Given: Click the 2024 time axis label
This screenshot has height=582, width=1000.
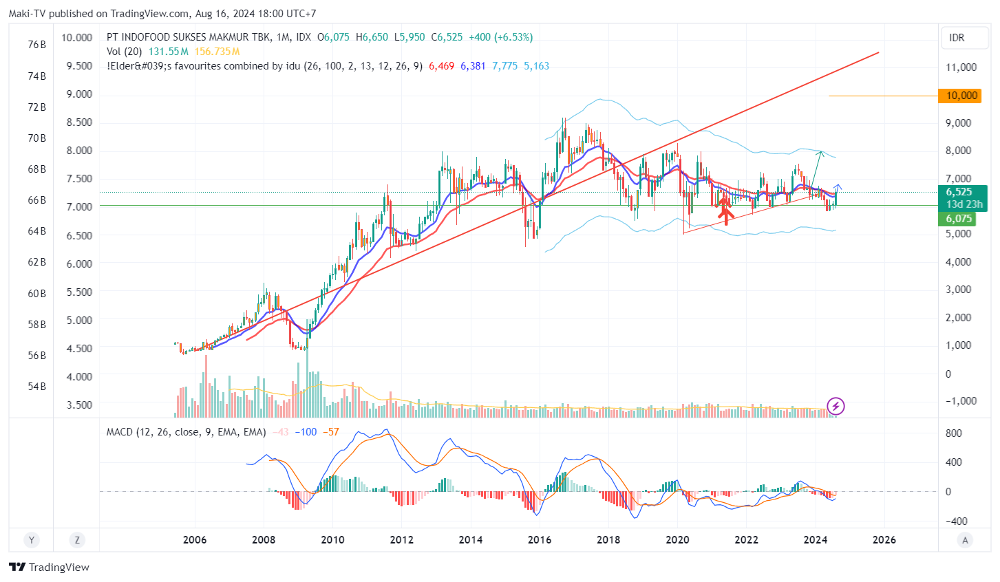Looking at the screenshot, I should tap(816, 540).
